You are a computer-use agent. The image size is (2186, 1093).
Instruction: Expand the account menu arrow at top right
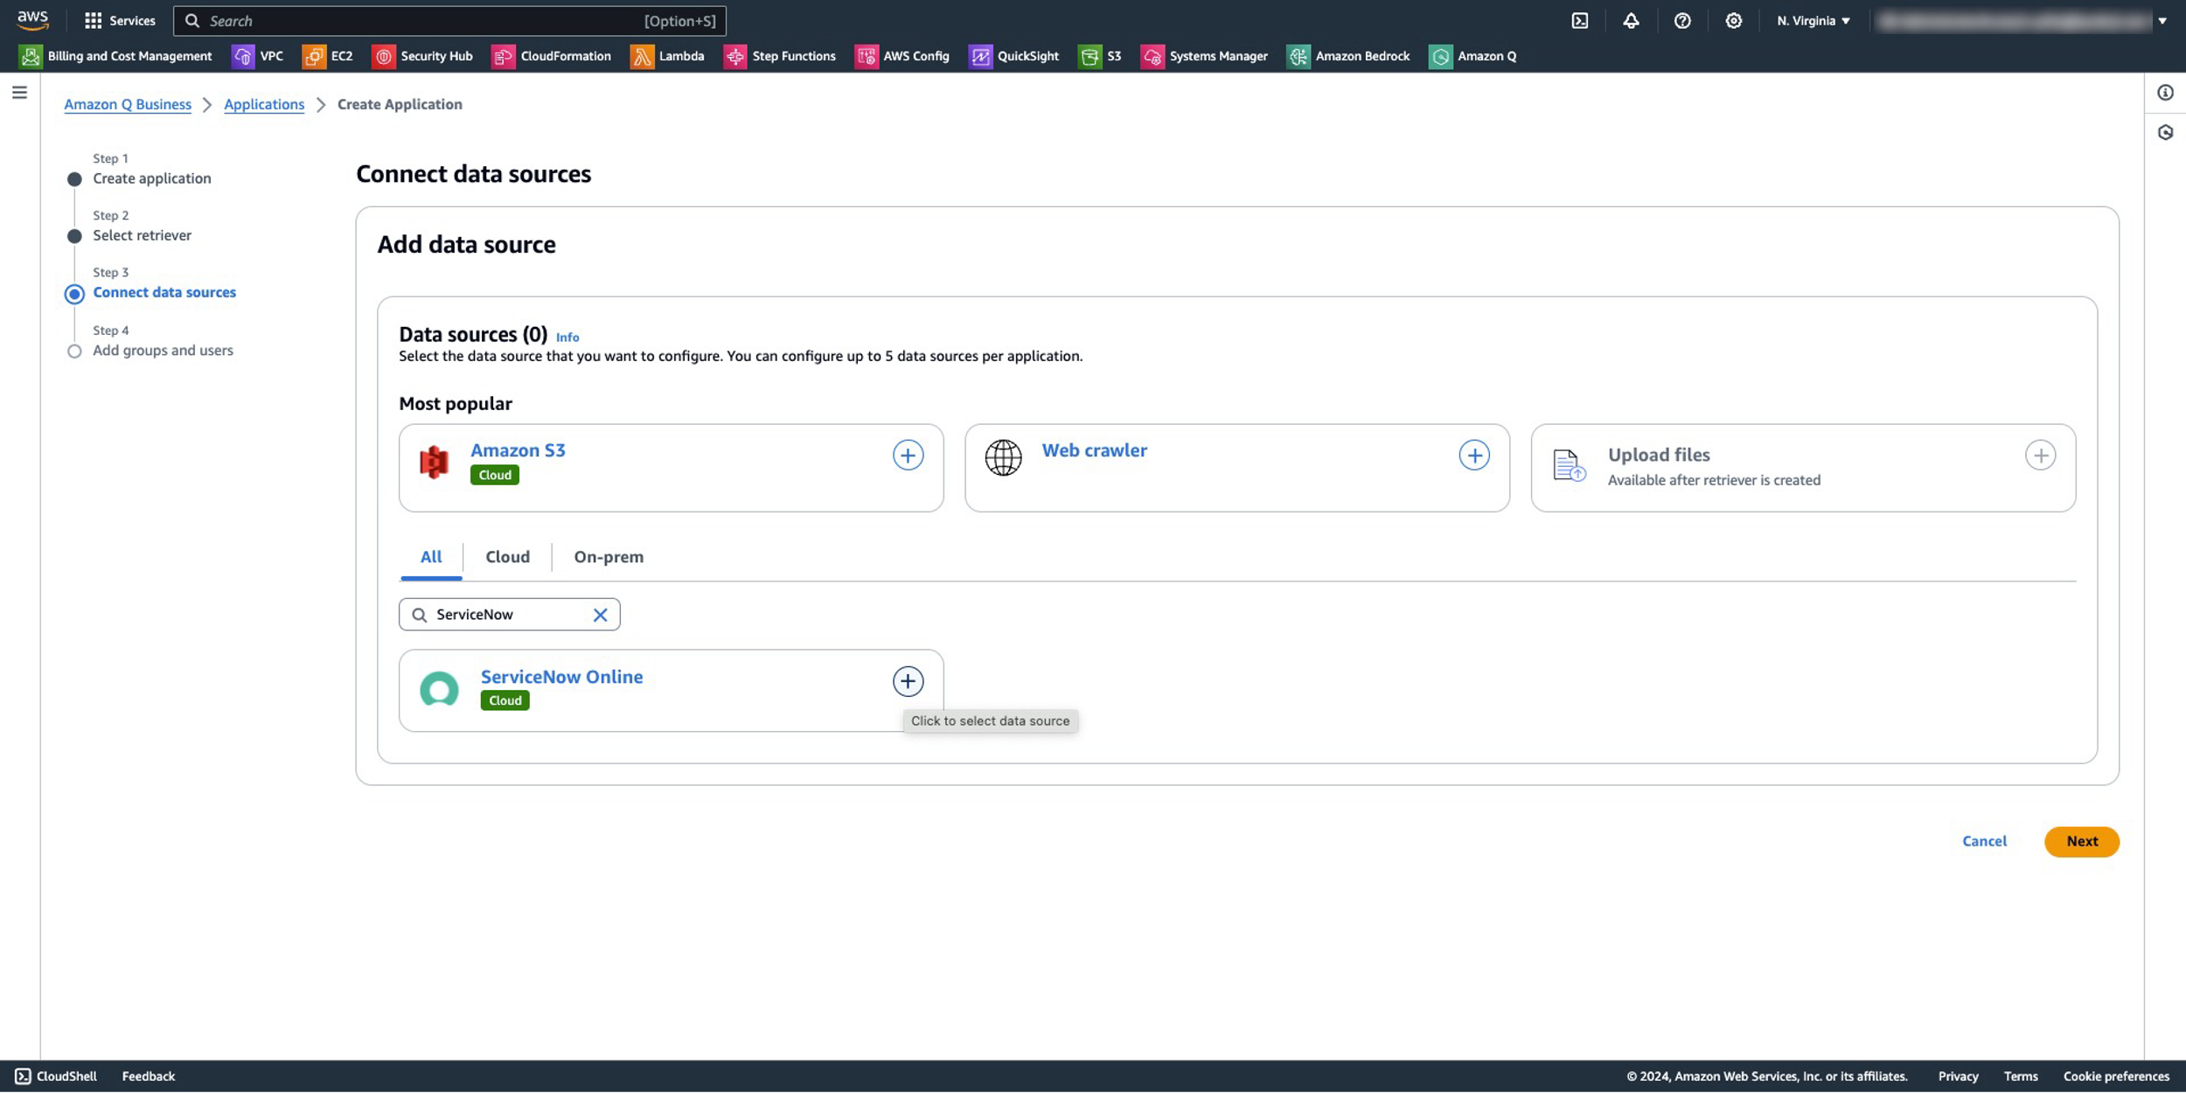click(x=2162, y=21)
